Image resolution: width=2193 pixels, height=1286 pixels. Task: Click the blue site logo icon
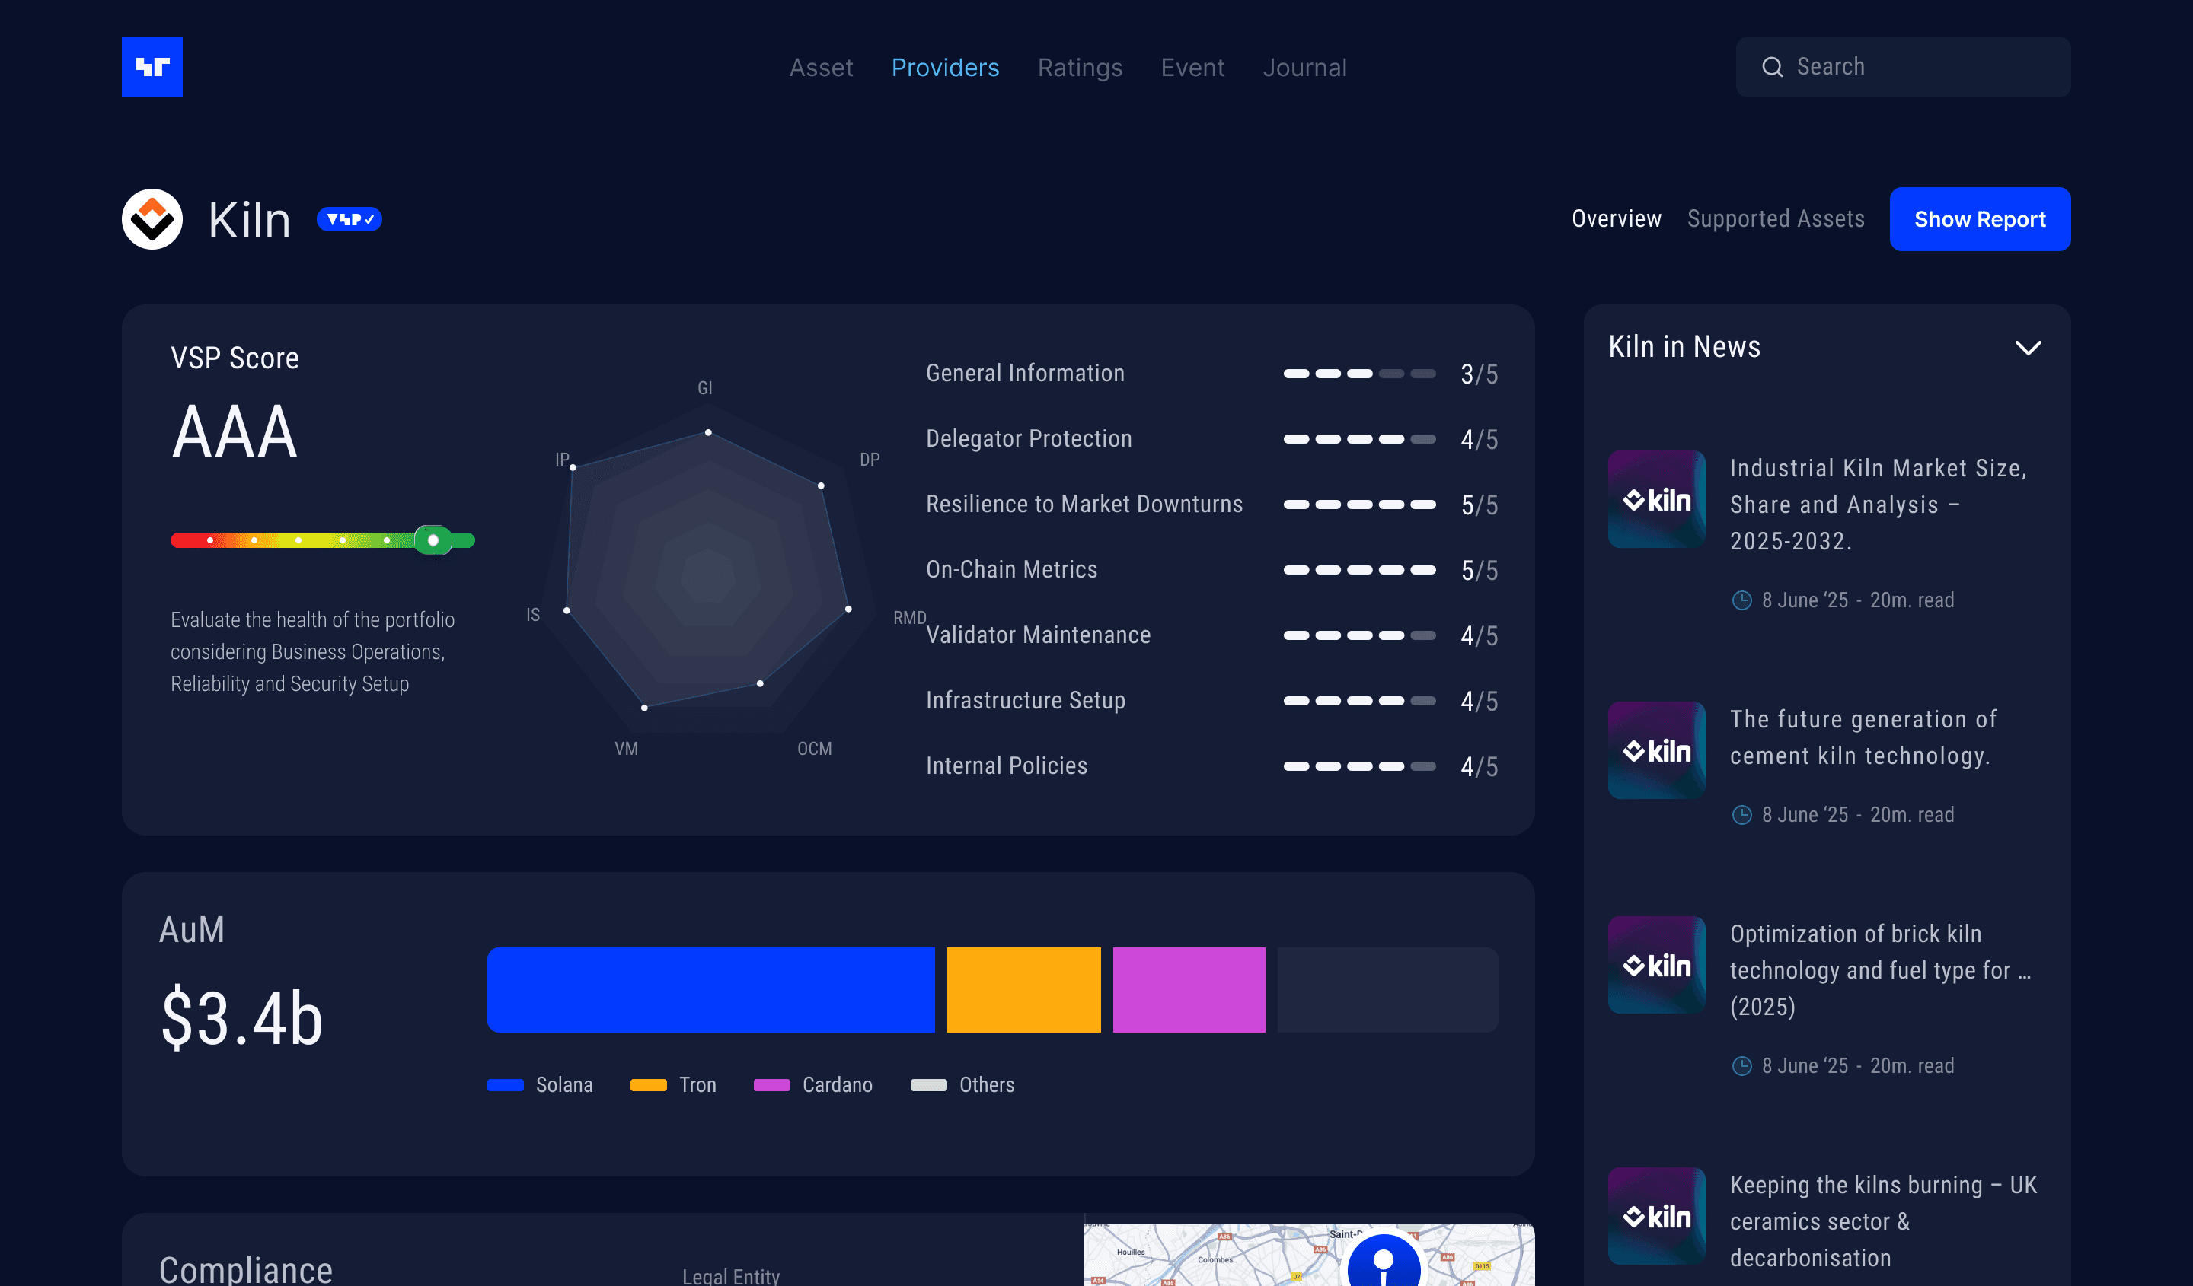(152, 67)
